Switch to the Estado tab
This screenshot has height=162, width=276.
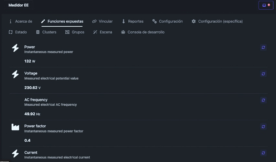point(18,32)
